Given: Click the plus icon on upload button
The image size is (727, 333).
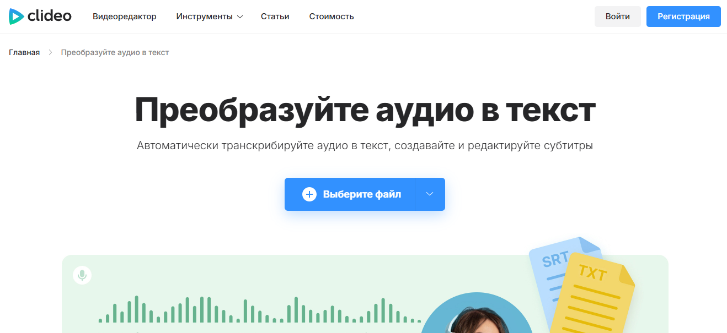Looking at the screenshot, I should 309,194.
